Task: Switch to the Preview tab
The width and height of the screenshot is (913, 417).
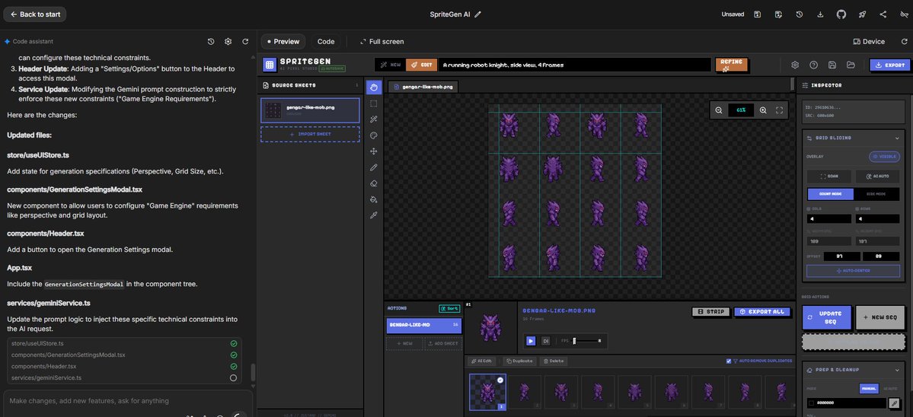Action: 283,42
